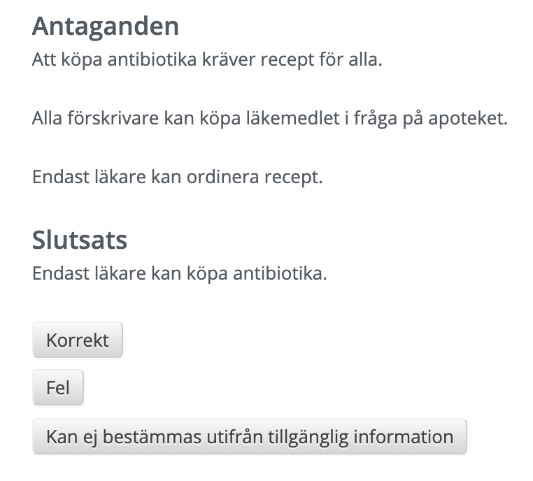Choose Kan ej bestämmas utifrån tillgänglig information
The height and width of the screenshot is (481, 533).
coord(250,436)
